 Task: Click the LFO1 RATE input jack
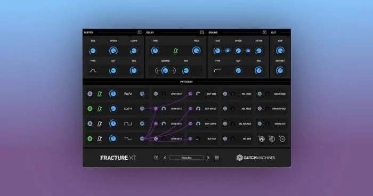pos(156,94)
